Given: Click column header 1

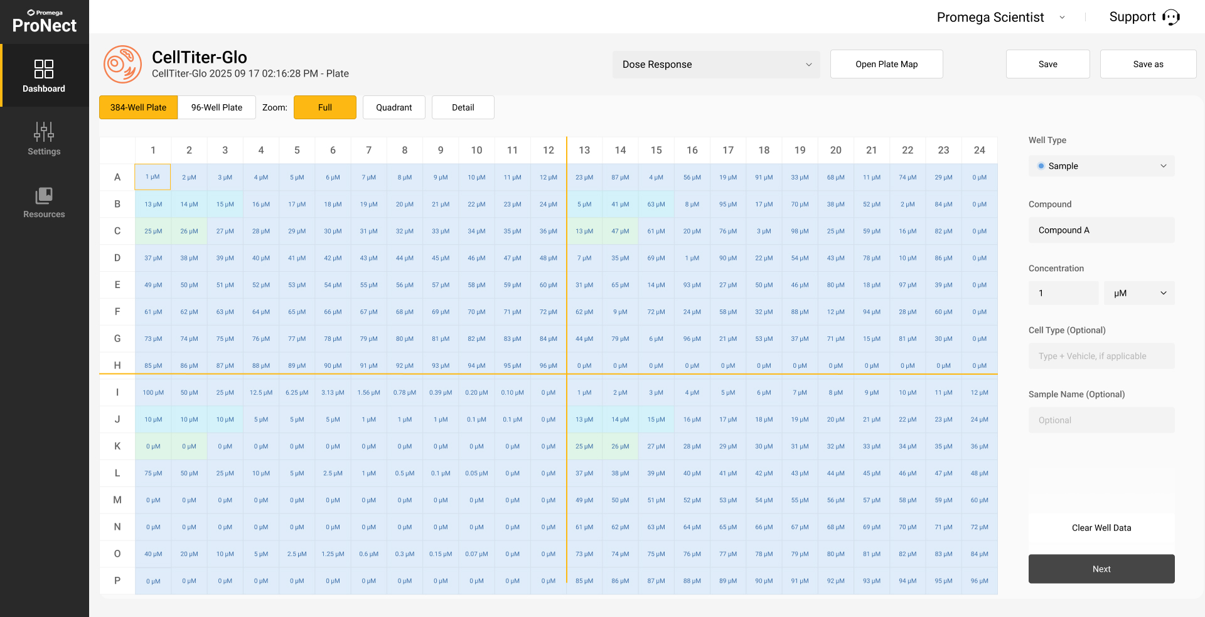Looking at the screenshot, I should point(153,150).
